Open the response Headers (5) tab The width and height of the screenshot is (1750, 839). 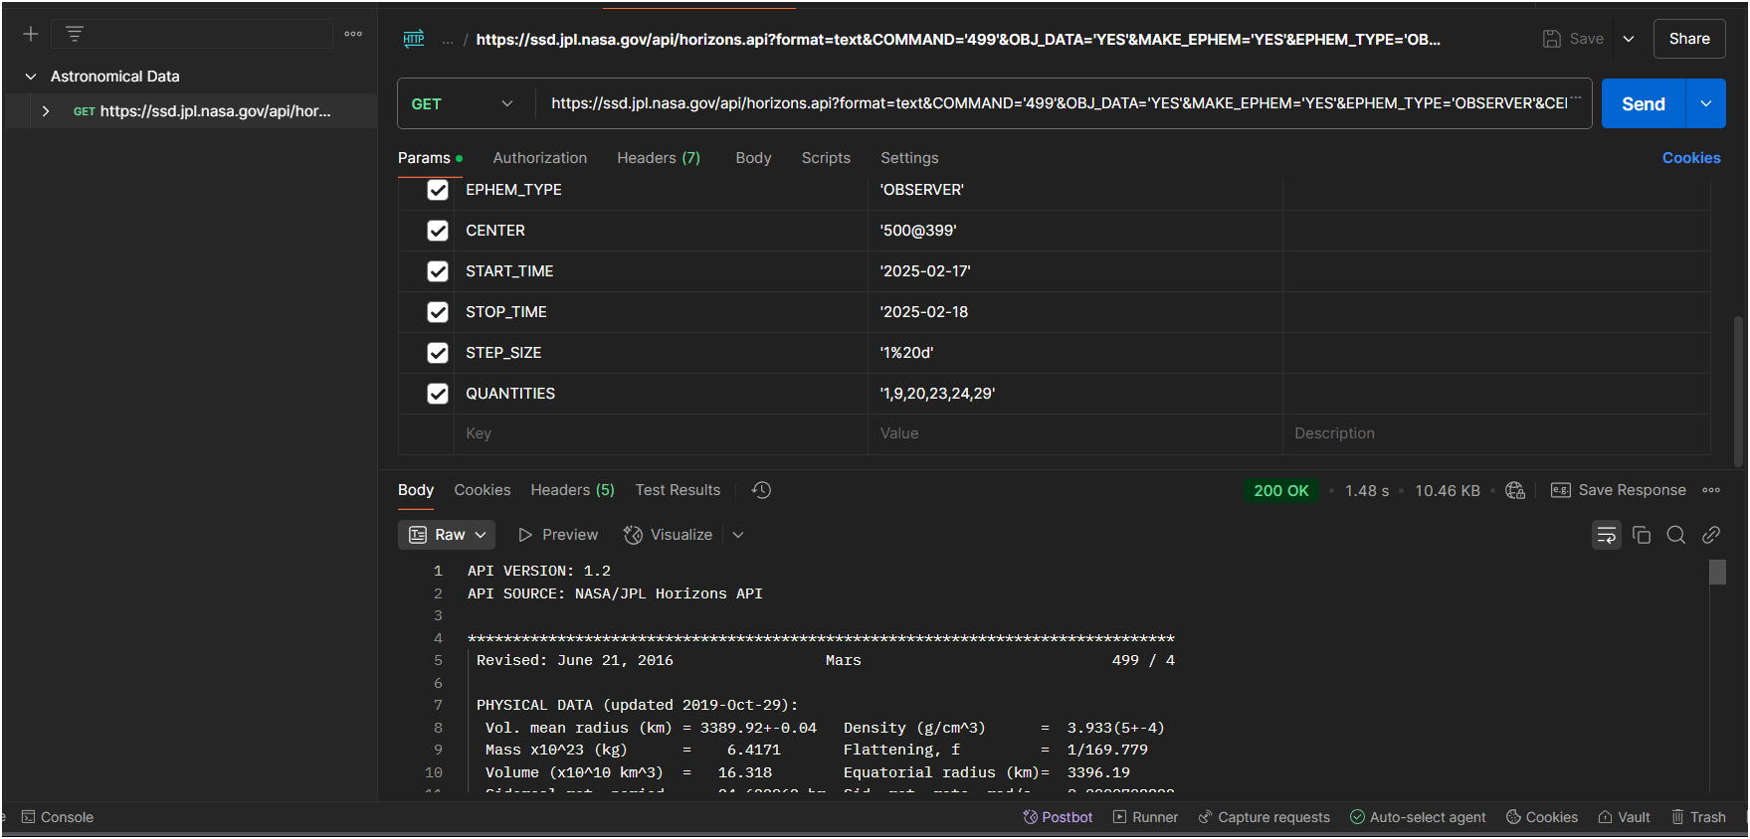tap(572, 490)
